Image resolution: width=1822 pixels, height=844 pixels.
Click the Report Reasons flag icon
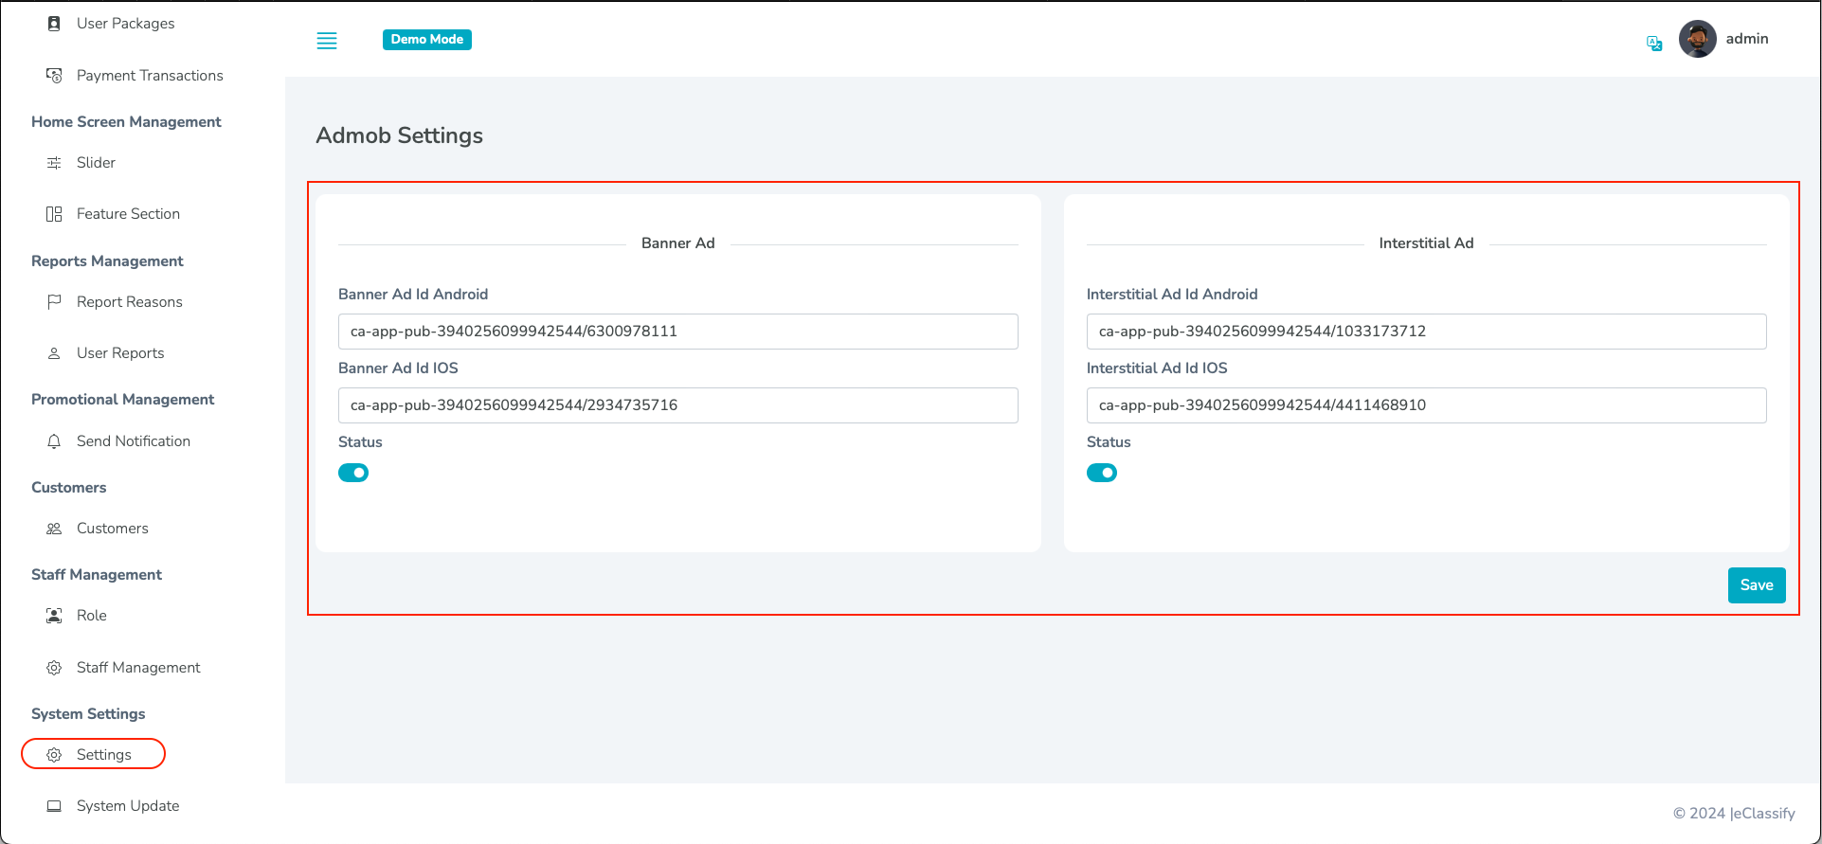point(54,302)
